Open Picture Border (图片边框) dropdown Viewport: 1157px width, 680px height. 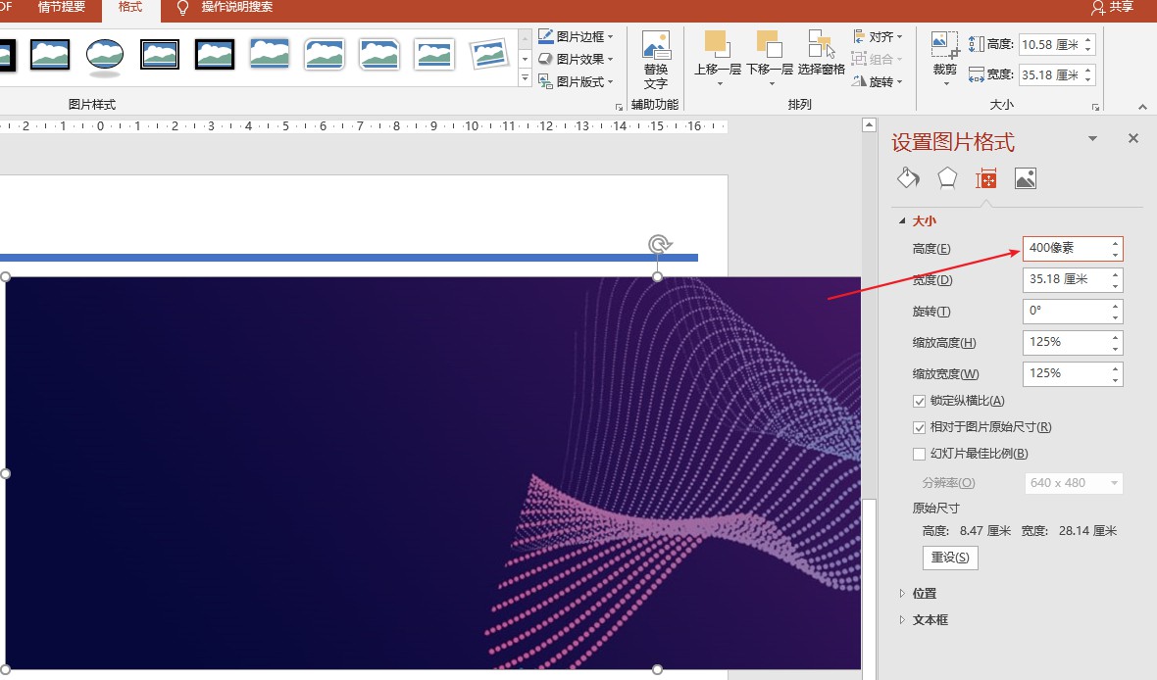click(578, 36)
